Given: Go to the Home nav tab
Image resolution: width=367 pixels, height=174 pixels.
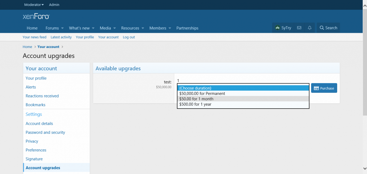Looking at the screenshot, I should point(32,28).
